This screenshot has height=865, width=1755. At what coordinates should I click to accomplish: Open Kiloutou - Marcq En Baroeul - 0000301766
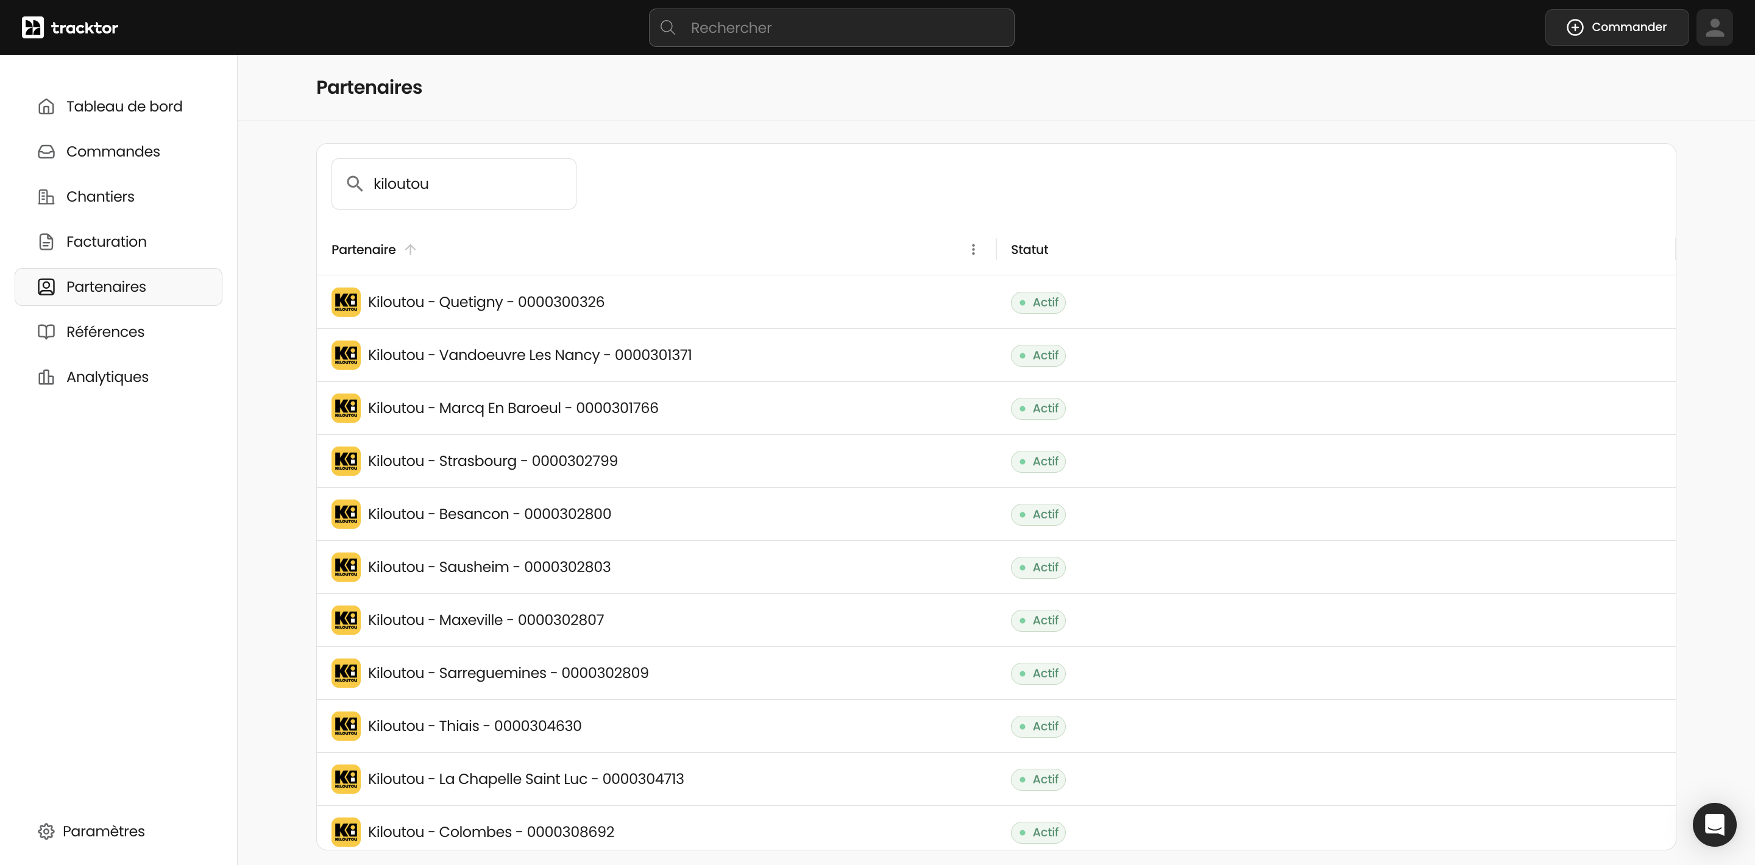(513, 408)
